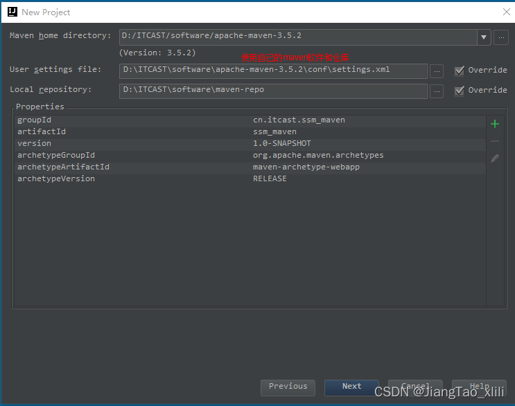
Task: Click the Local repository label
Action: pos(51,90)
